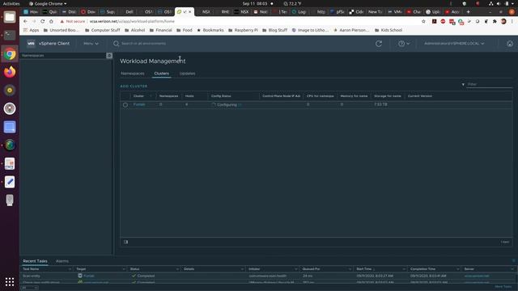Sort tasks by the Start Time column
Screen dimensions: 518x291
click(x=364, y=269)
